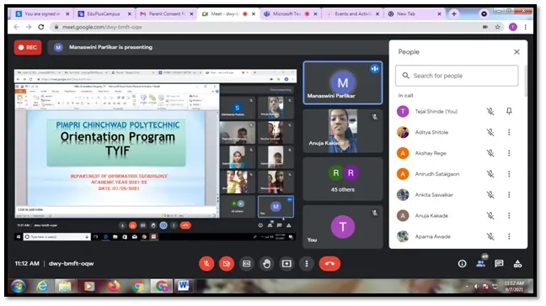Switch to EduPlusCampus tab
The height and width of the screenshot is (306, 546).
click(x=104, y=14)
